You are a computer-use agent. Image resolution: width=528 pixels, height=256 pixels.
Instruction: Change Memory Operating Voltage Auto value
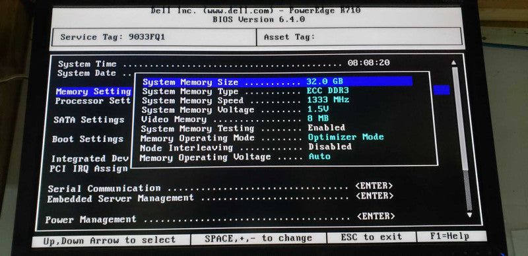(x=319, y=156)
